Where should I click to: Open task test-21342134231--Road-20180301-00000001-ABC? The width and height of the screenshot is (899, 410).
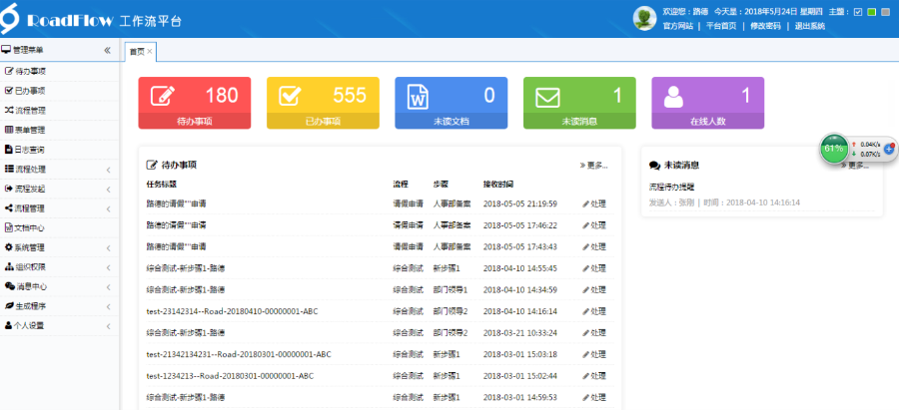click(x=239, y=354)
